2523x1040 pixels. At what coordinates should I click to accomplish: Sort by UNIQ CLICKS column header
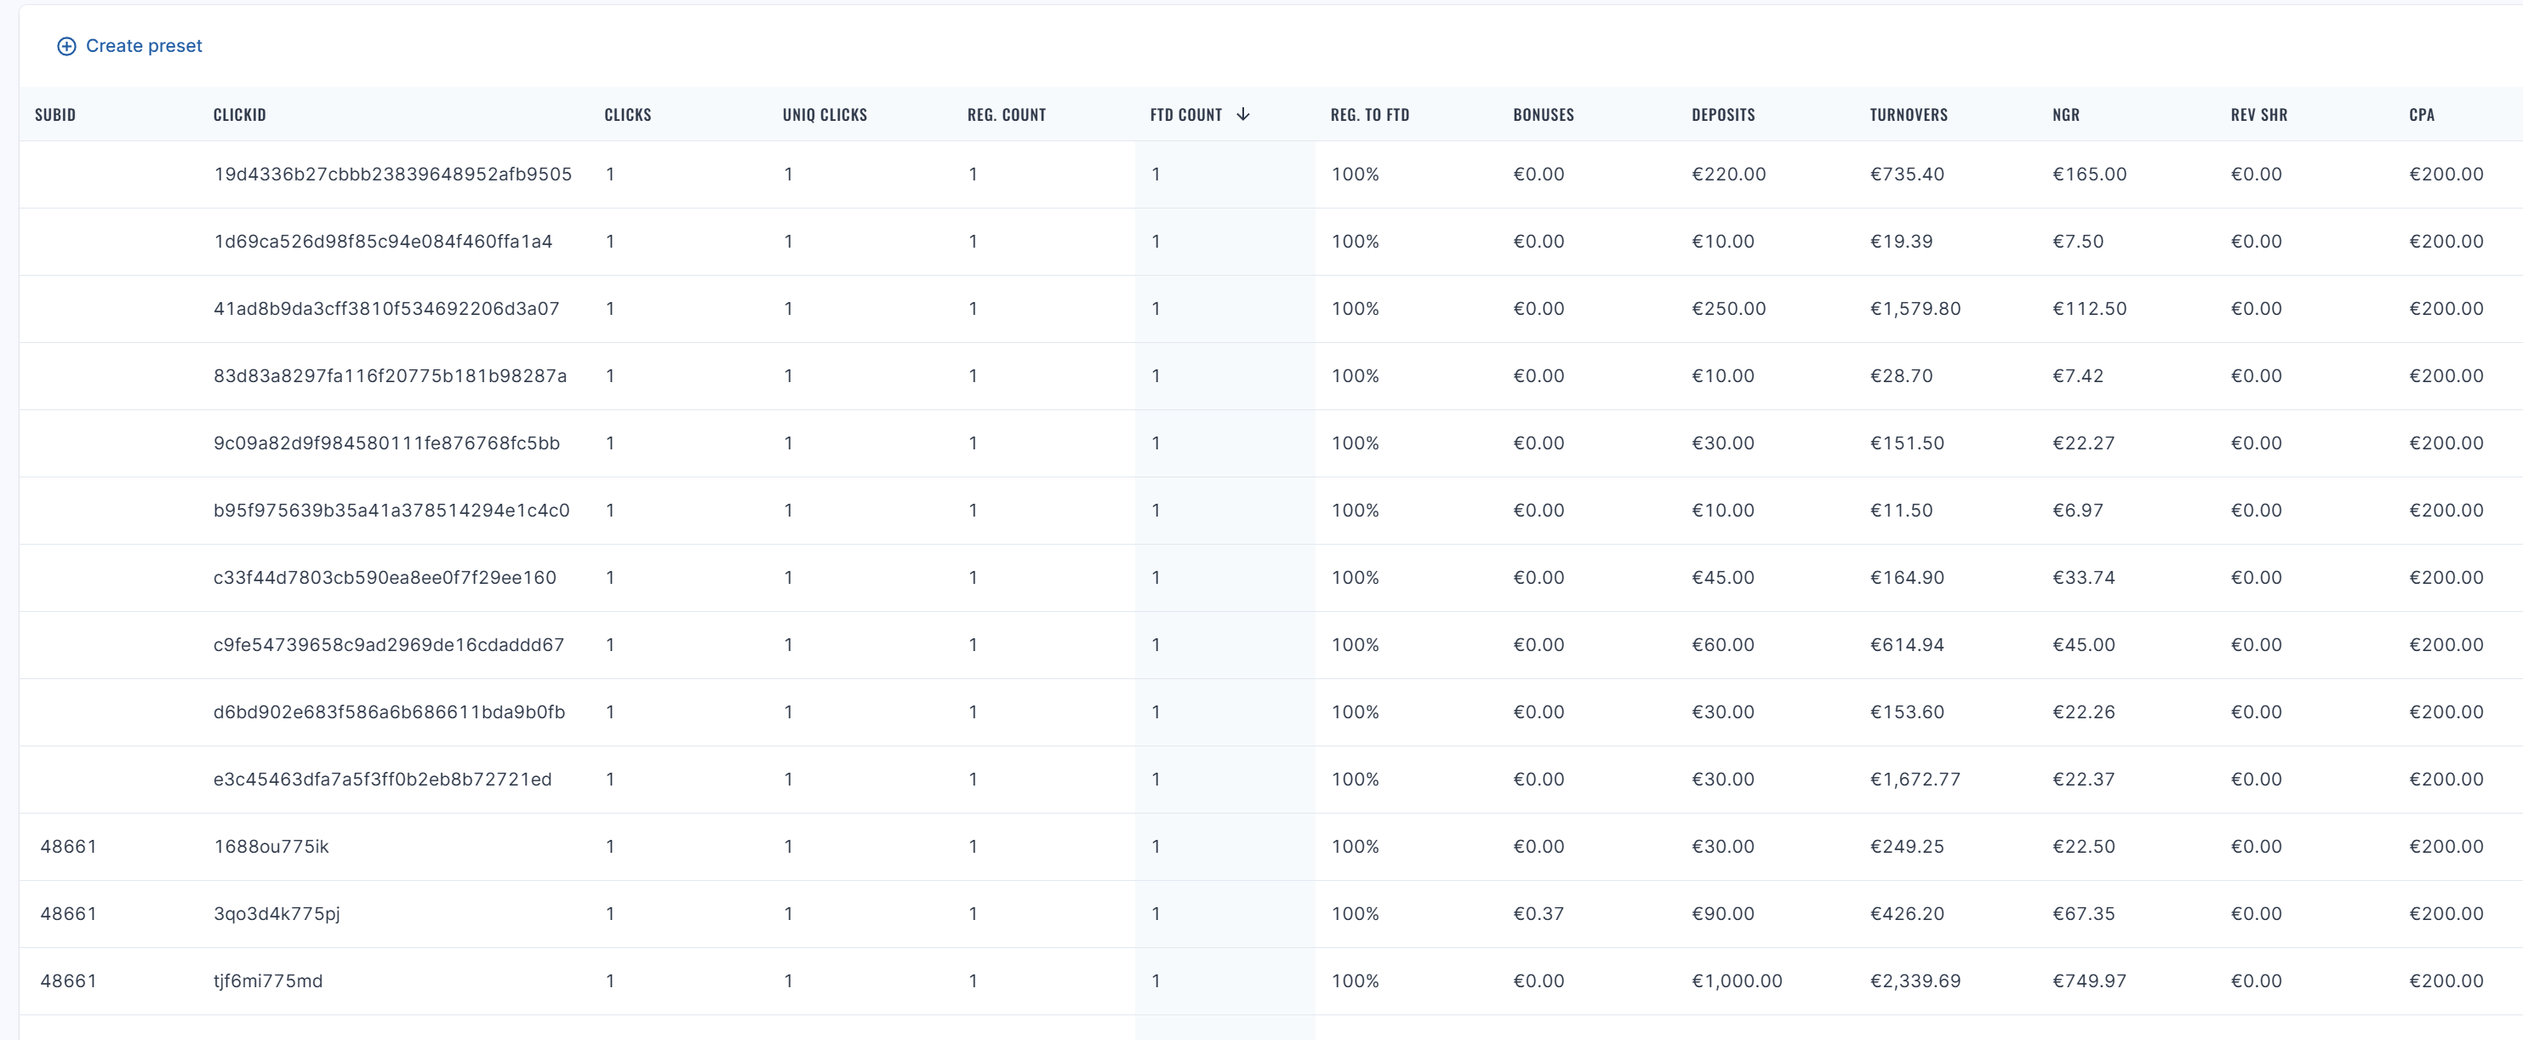click(x=825, y=115)
